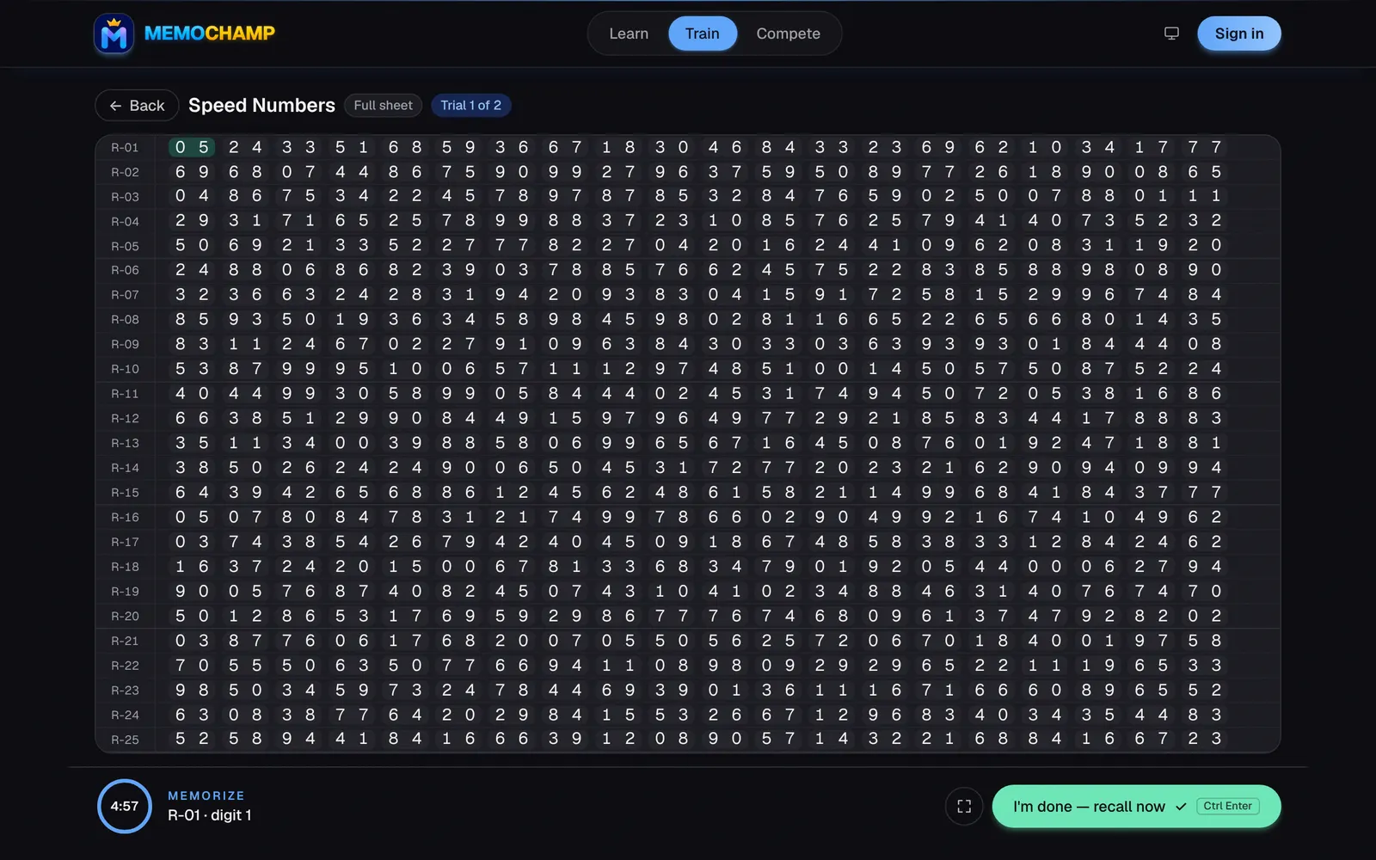
Task: Click the 4:57 countdown timer ring
Action: pyautogui.click(x=125, y=806)
